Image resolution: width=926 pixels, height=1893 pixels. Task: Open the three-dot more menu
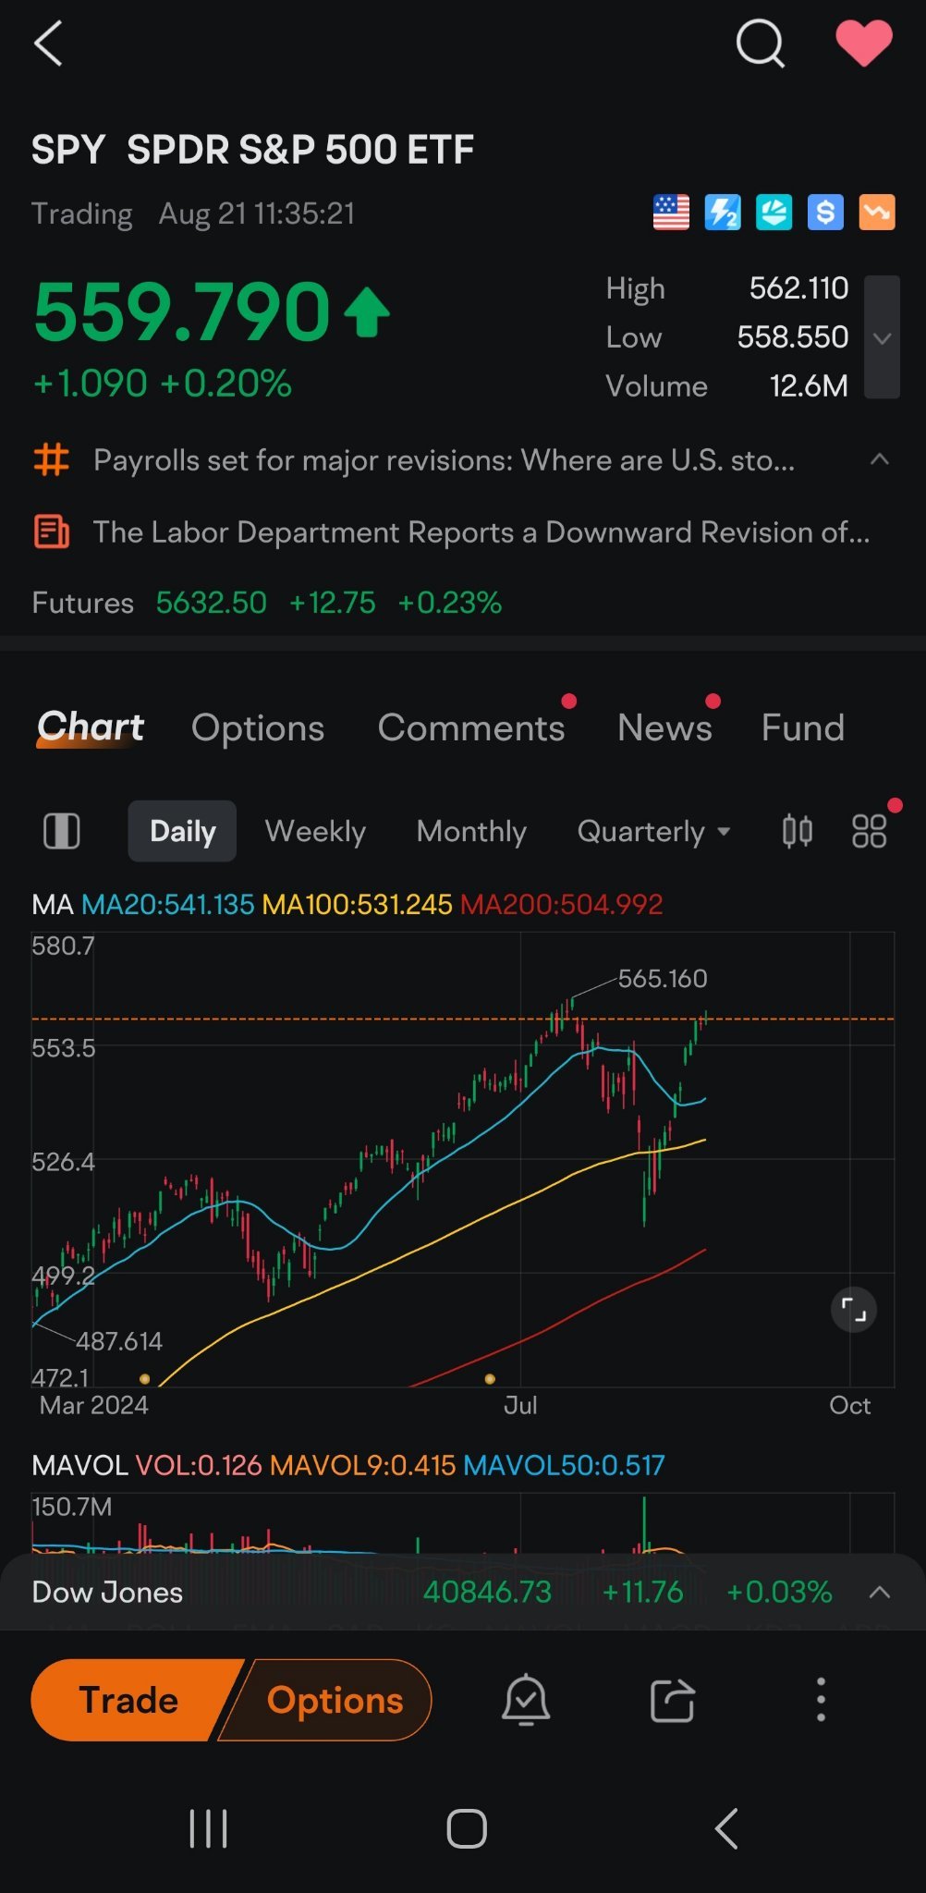click(821, 1700)
